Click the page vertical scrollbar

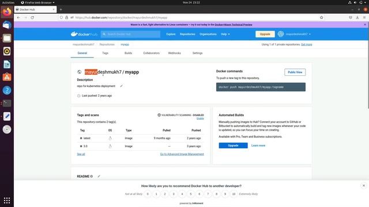[368, 65]
